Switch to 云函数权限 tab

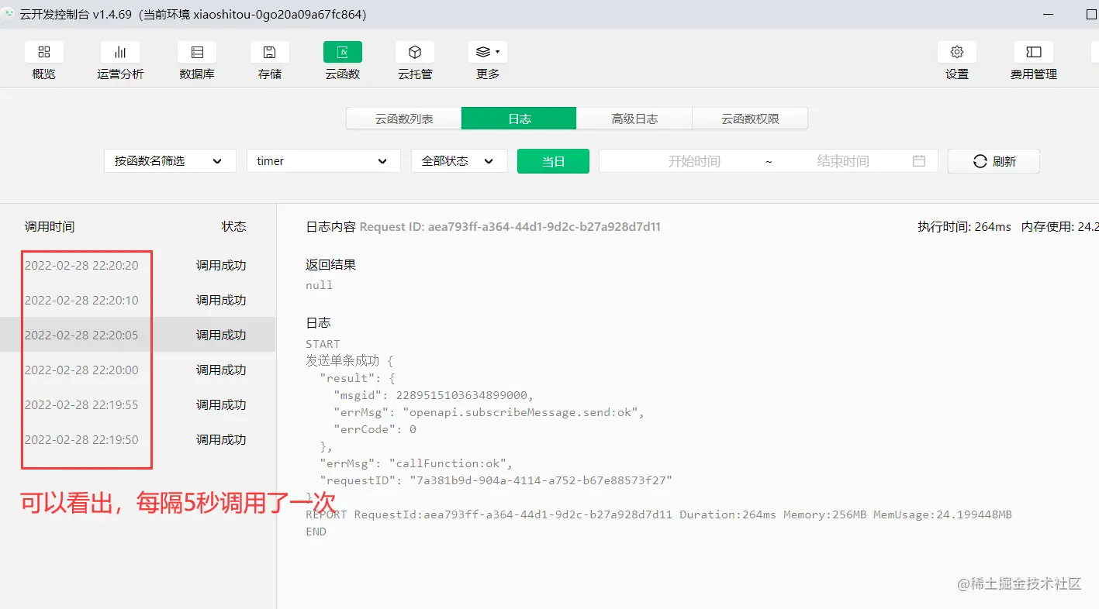[750, 119]
